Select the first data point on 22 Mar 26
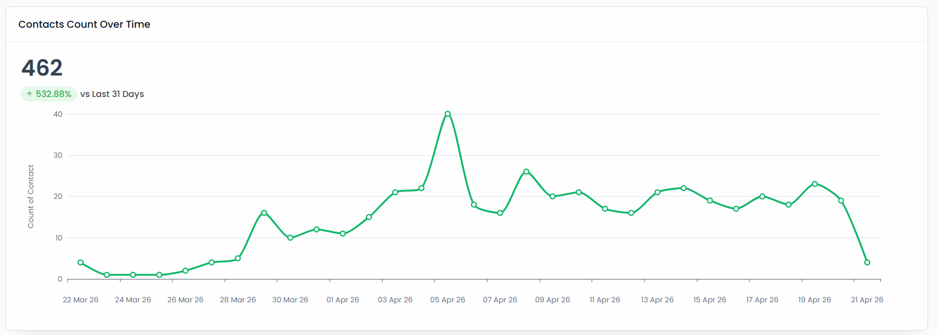 click(x=80, y=262)
